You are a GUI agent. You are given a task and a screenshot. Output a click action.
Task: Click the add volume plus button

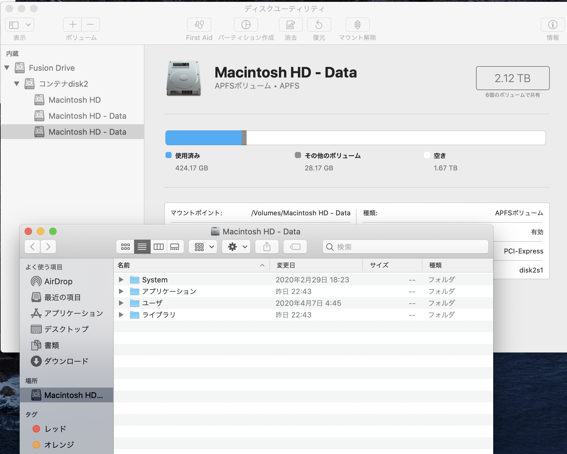73,25
